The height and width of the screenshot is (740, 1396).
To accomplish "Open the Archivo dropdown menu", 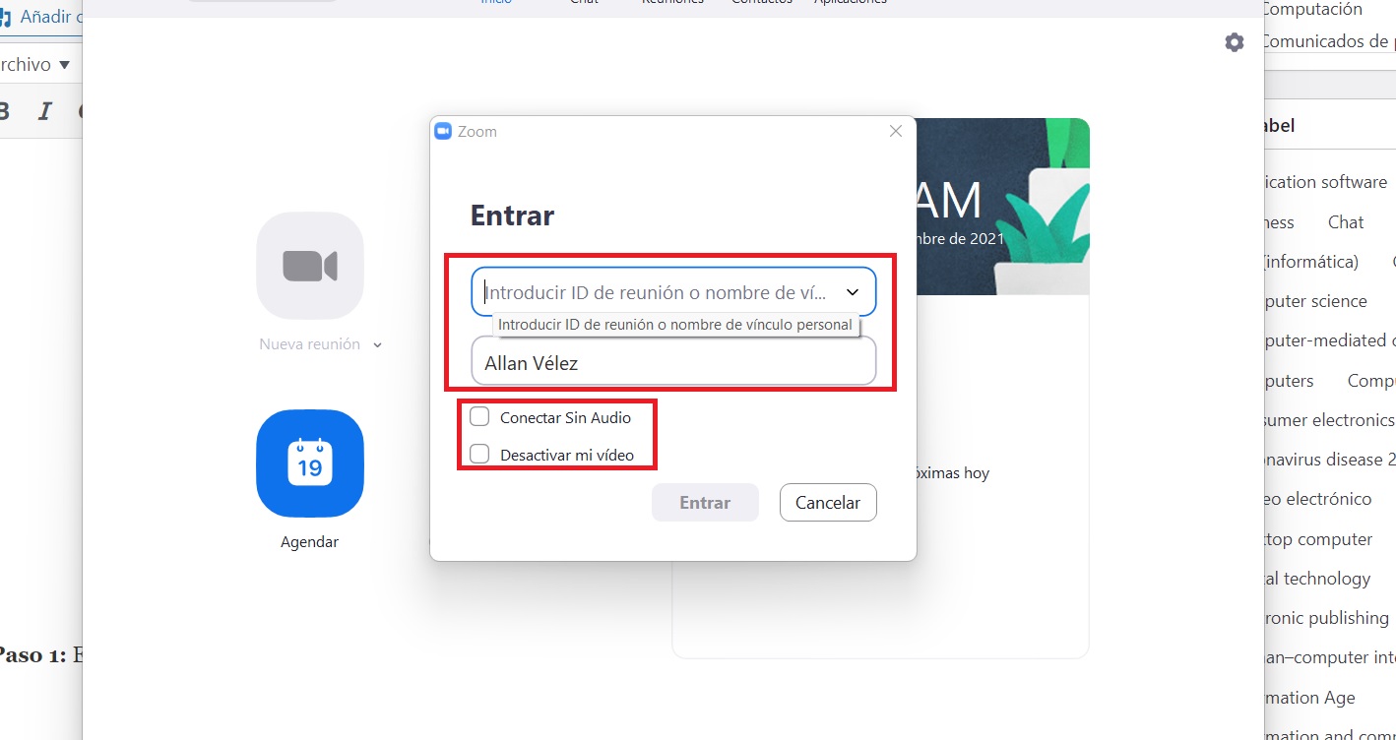I will coord(34,65).
